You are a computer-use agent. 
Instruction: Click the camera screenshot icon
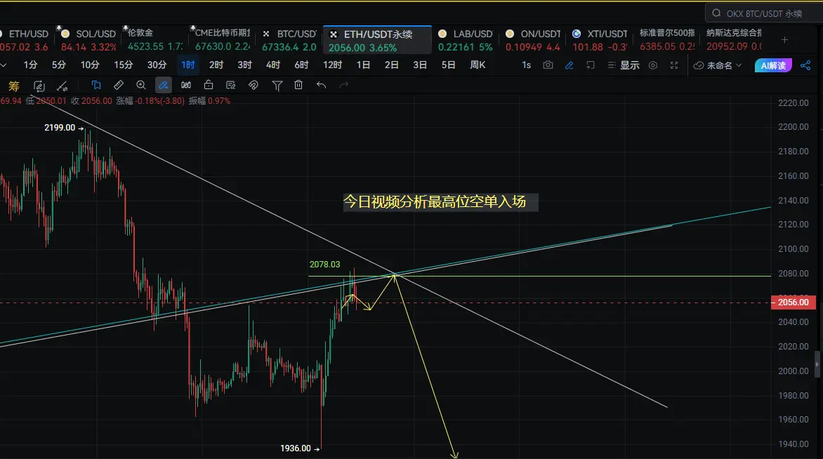[548, 65]
